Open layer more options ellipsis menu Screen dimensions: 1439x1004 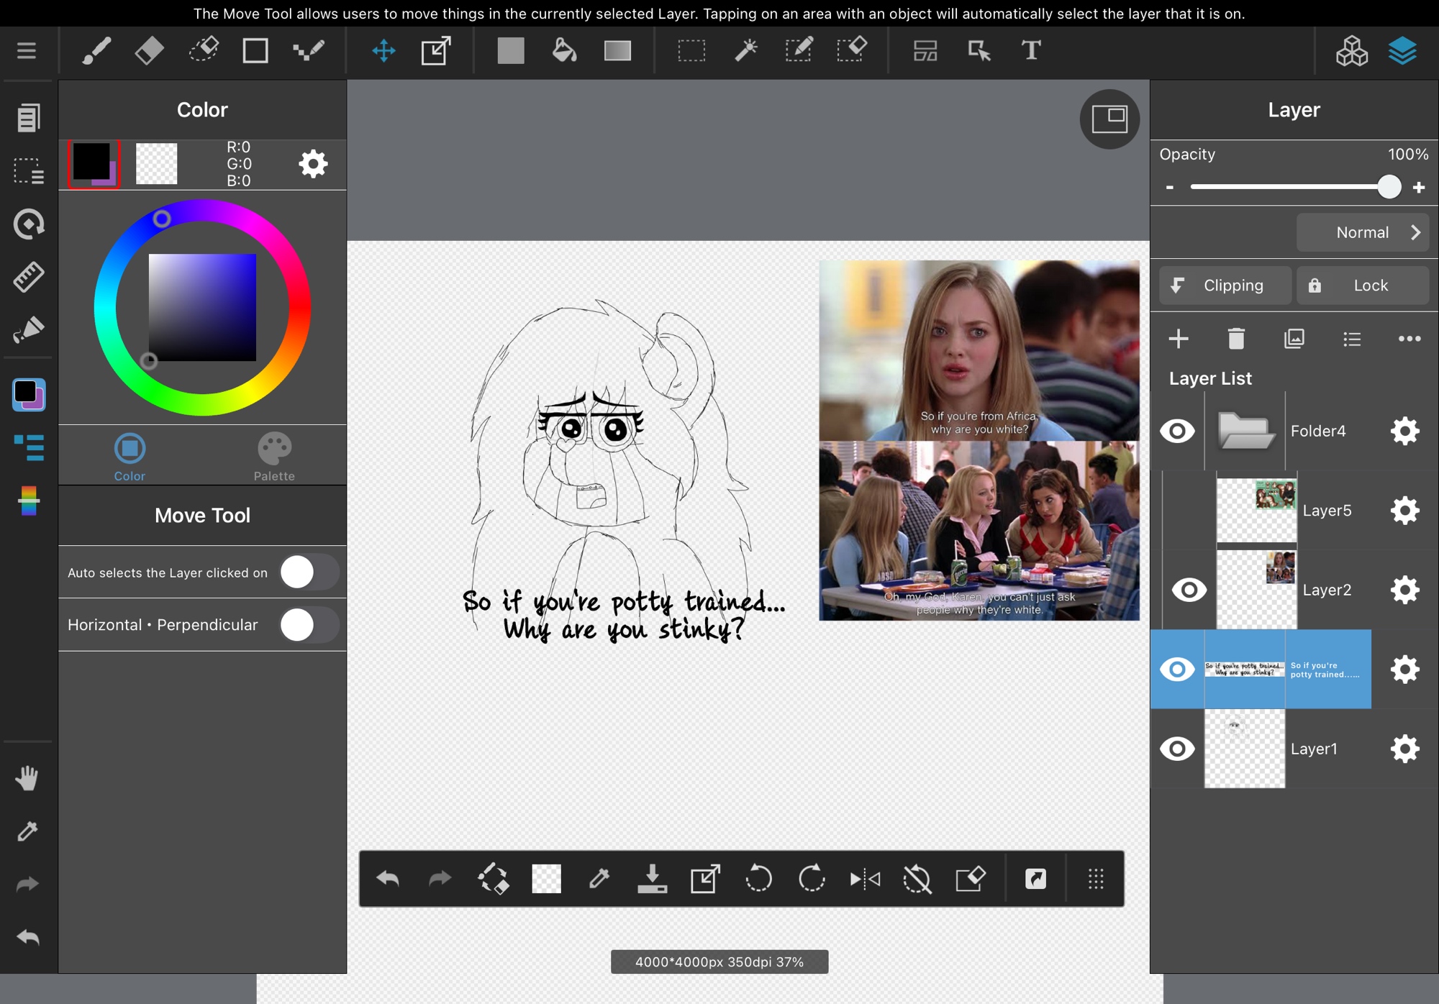pyautogui.click(x=1409, y=339)
